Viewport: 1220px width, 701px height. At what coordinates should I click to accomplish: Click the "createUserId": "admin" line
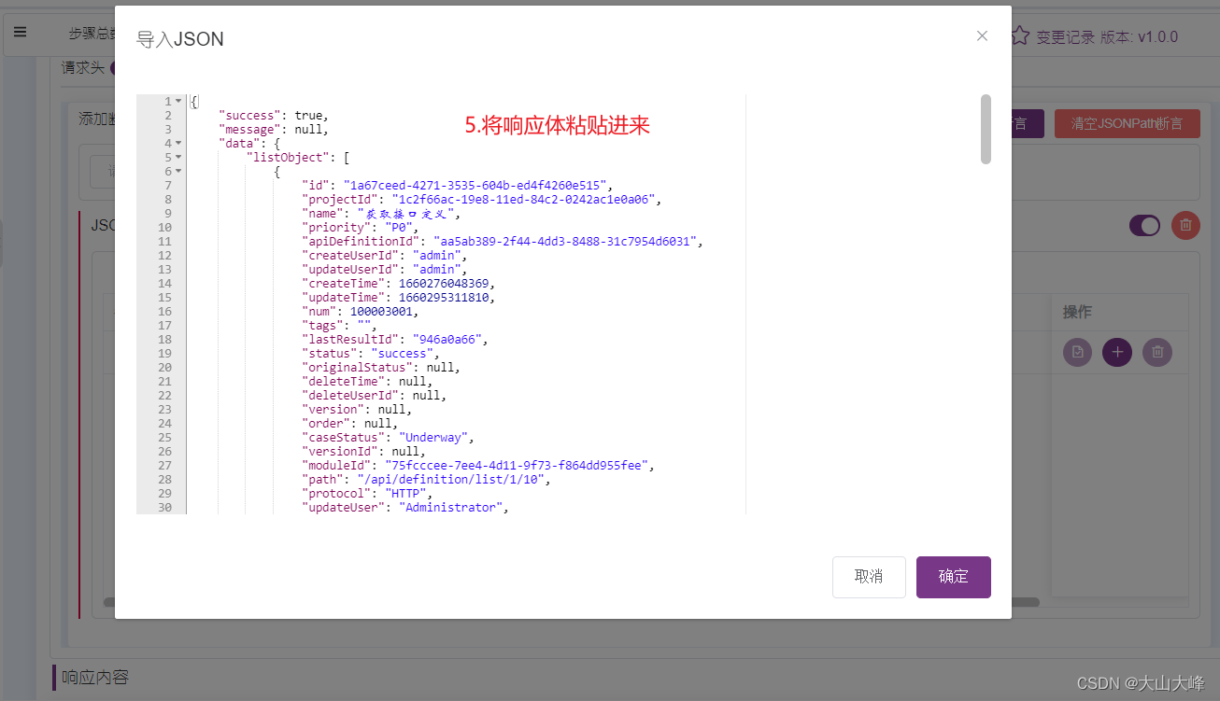click(x=385, y=255)
